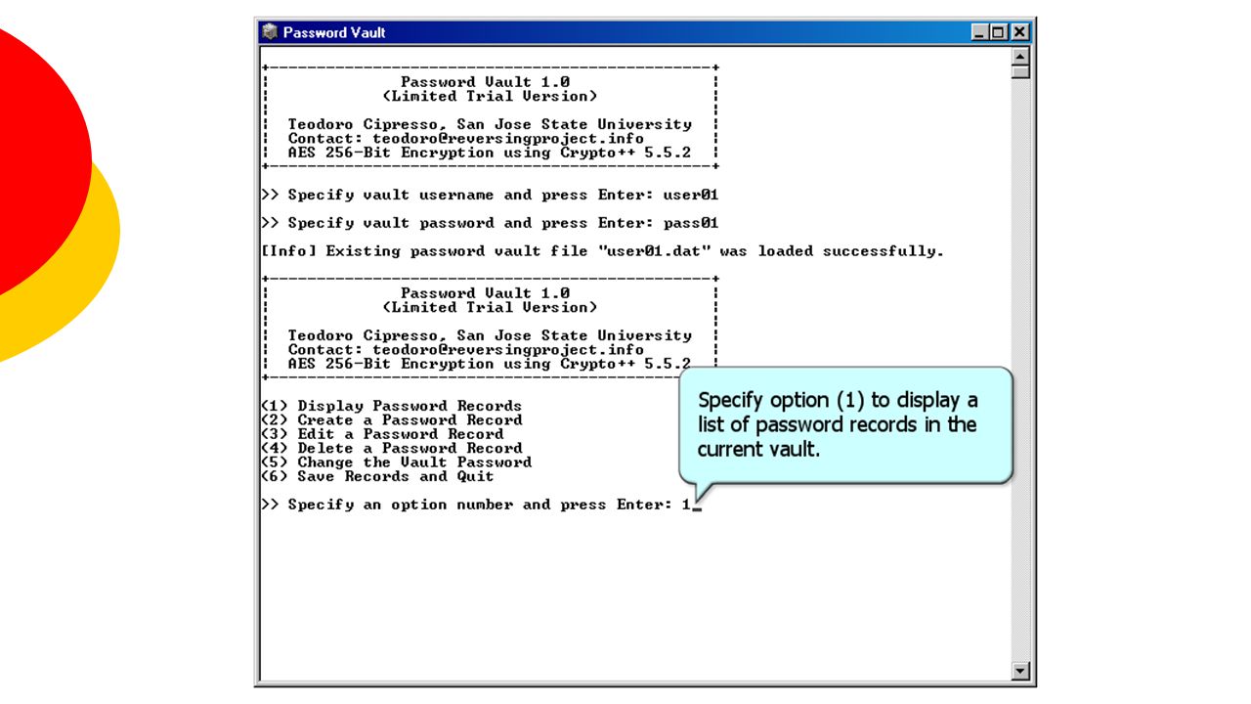
Task: Select "(2) Create a Password Record" line
Action: click(x=392, y=419)
